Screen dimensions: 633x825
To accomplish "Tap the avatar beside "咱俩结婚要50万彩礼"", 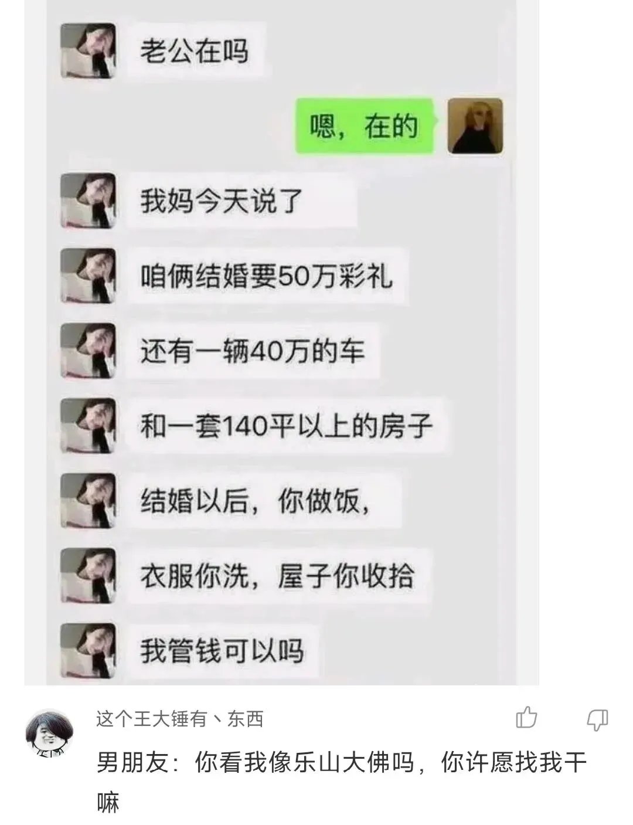I will click(x=89, y=276).
